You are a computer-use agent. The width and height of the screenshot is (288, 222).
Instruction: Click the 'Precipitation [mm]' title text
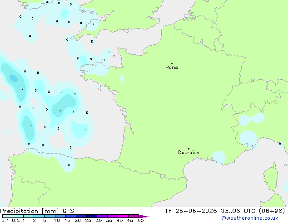[30, 211]
